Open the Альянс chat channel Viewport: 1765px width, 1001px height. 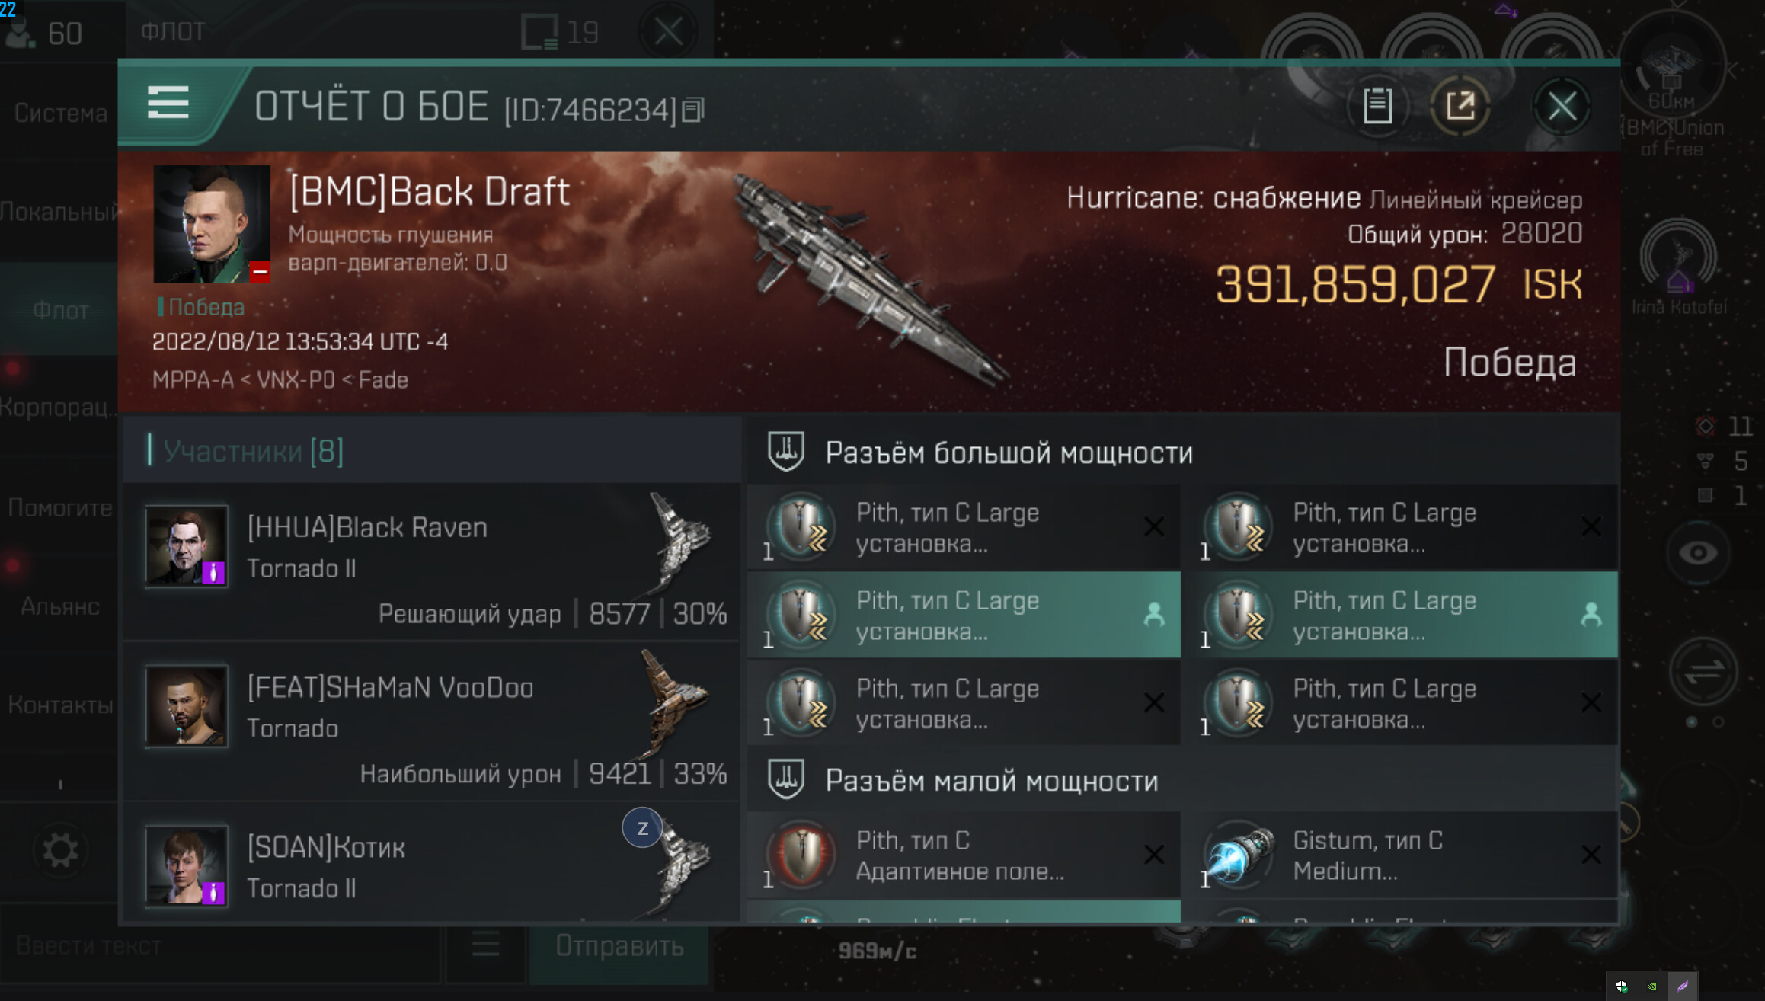pos(60,606)
